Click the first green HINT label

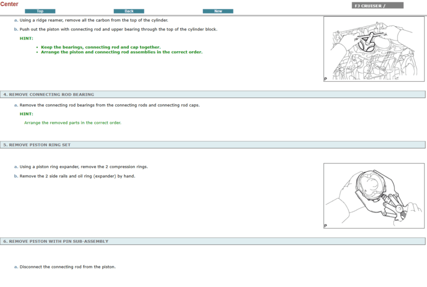[26, 38]
